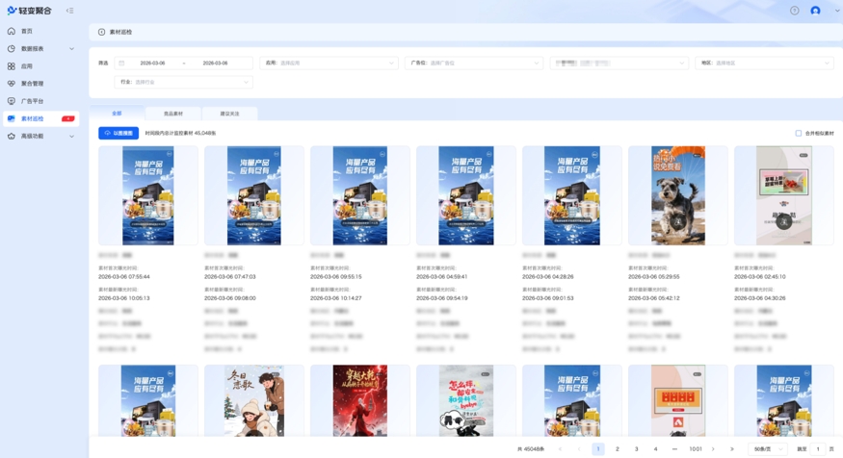Switch to 竞品素材 tab

pyautogui.click(x=173, y=114)
